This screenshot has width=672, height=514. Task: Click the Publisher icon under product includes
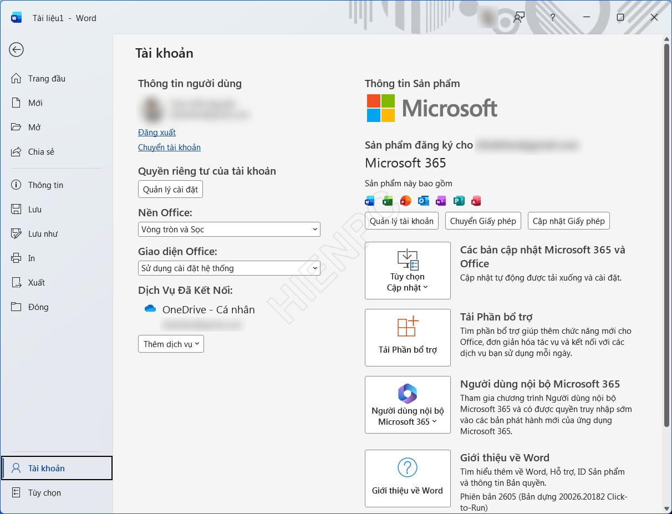(x=459, y=201)
